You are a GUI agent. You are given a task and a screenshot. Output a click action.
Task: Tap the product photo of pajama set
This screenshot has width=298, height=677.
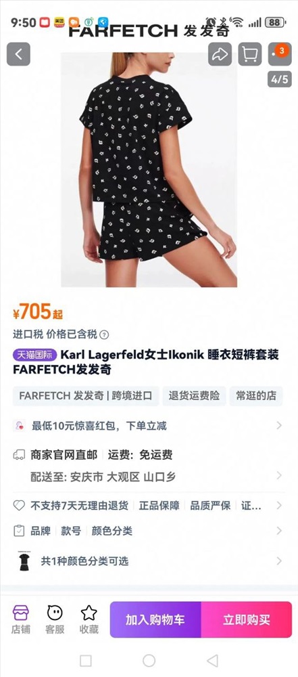click(x=149, y=170)
